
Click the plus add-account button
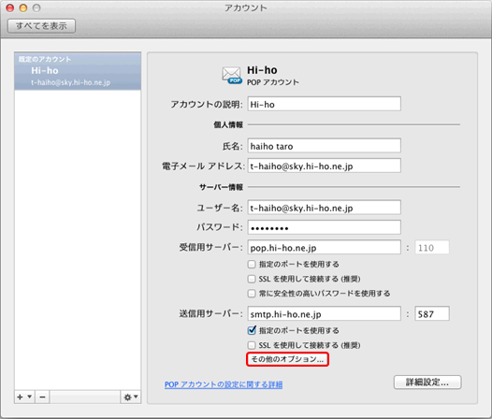[x=20, y=397]
